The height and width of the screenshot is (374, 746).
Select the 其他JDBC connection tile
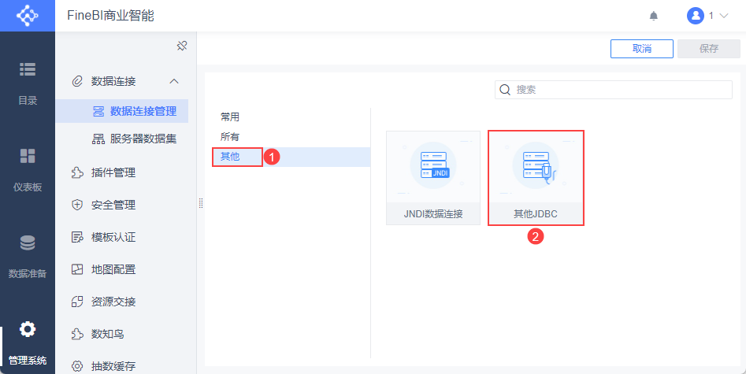536,178
